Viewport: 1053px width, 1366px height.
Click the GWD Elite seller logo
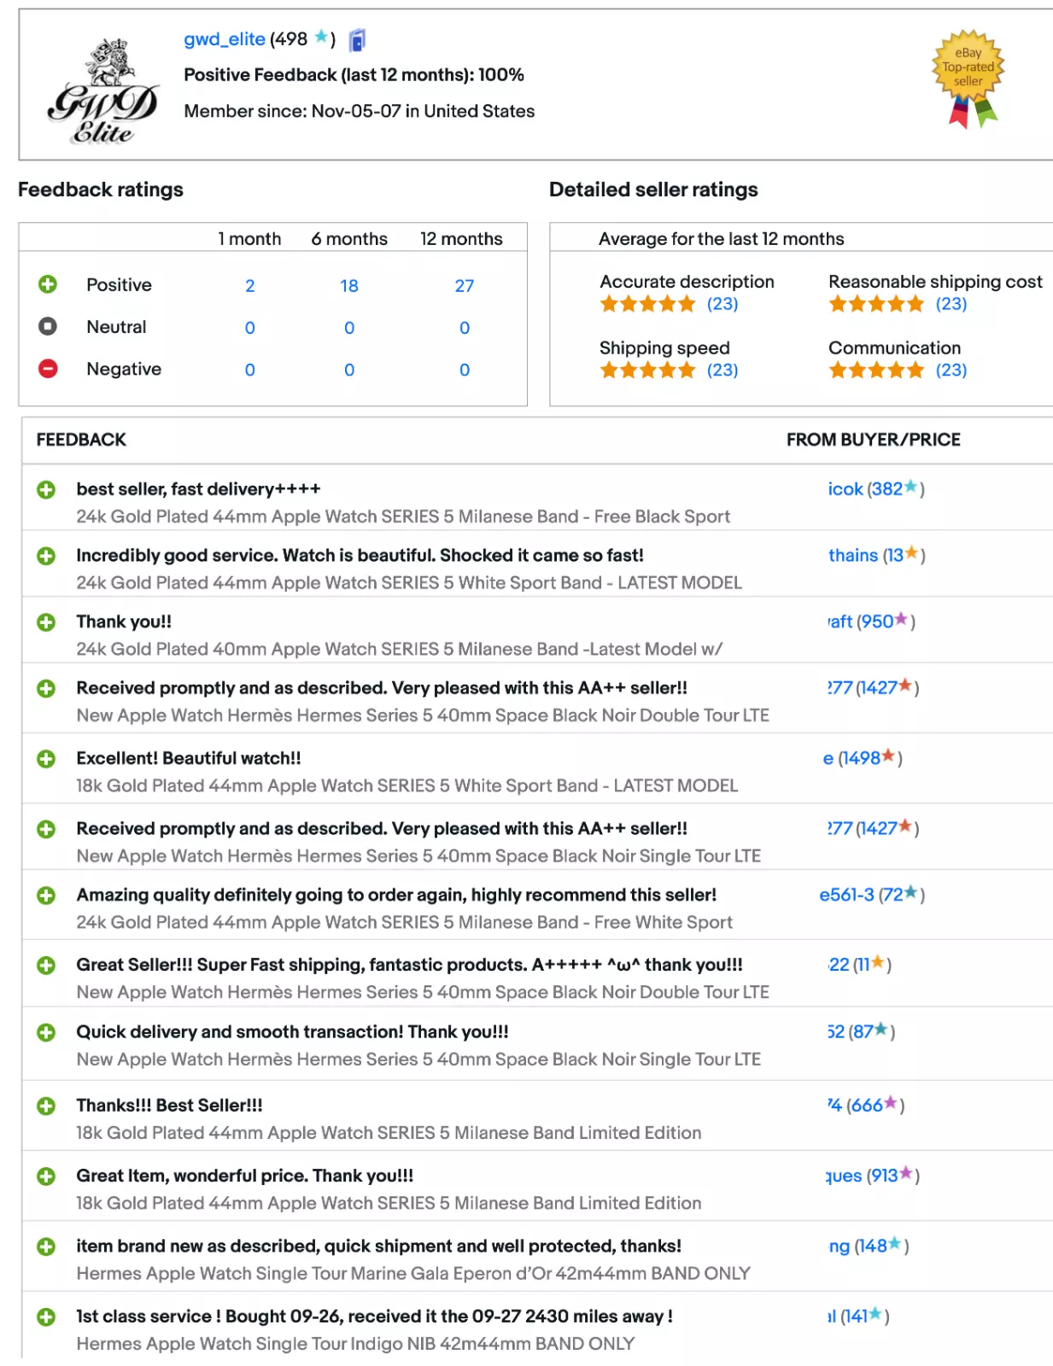coord(103,92)
